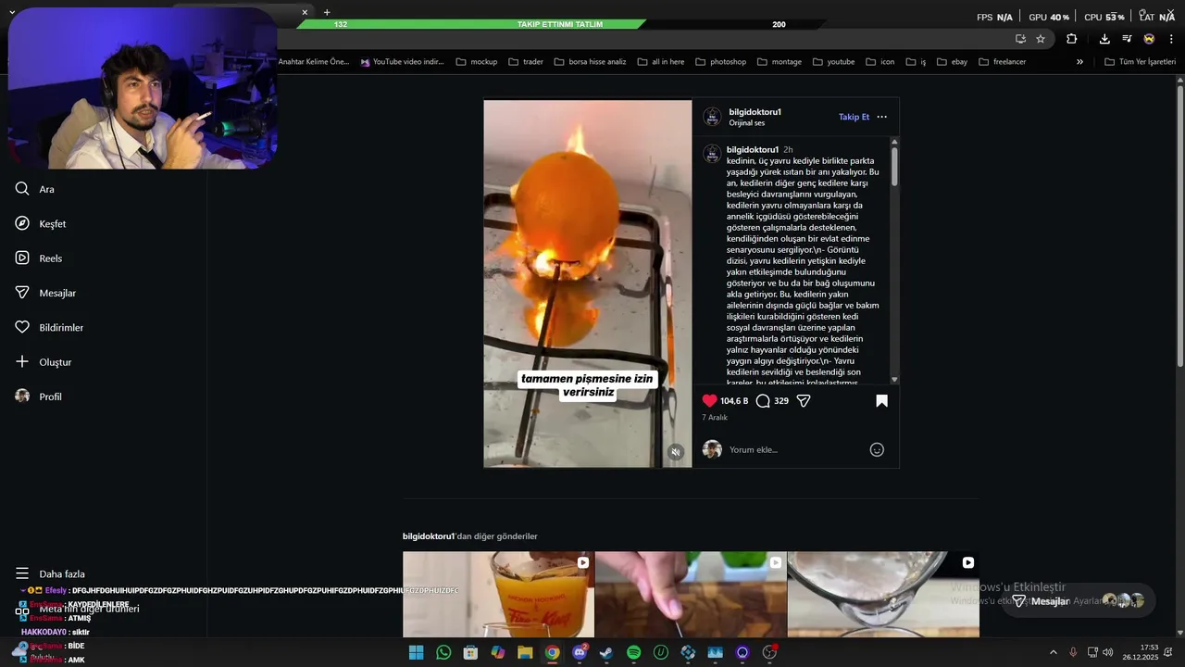Click Oluştur to create a post

pyautogui.click(x=43, y=362)
